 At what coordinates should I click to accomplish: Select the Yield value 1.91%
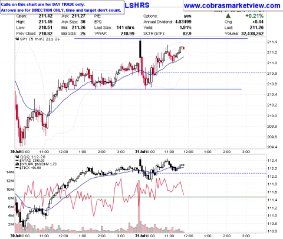coord(185,28)
